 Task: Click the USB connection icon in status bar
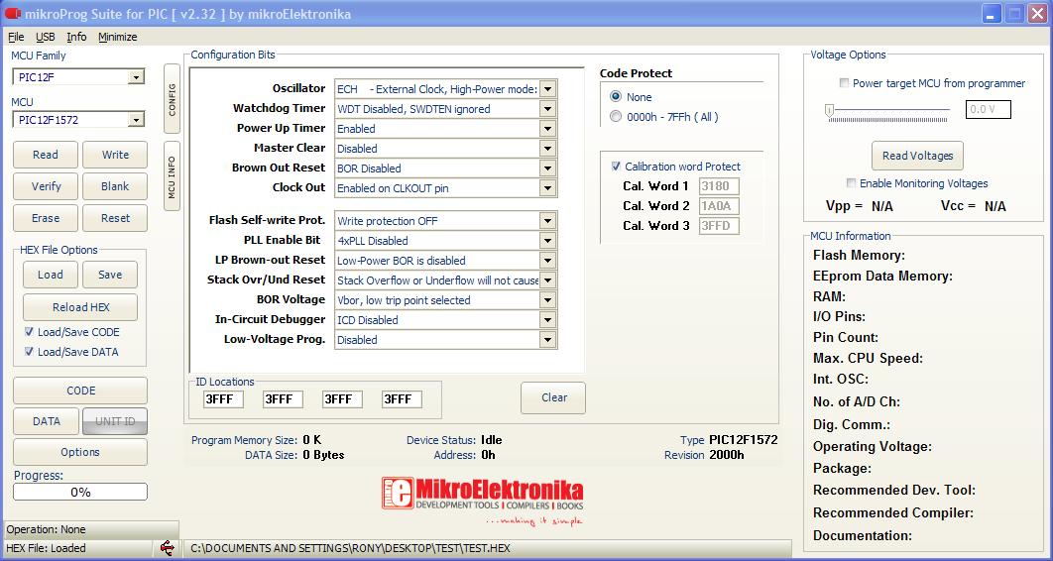point(167,547)
